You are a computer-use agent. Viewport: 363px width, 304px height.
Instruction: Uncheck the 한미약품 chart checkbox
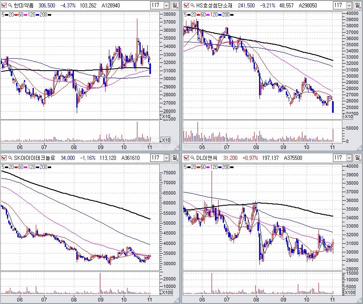4,5
